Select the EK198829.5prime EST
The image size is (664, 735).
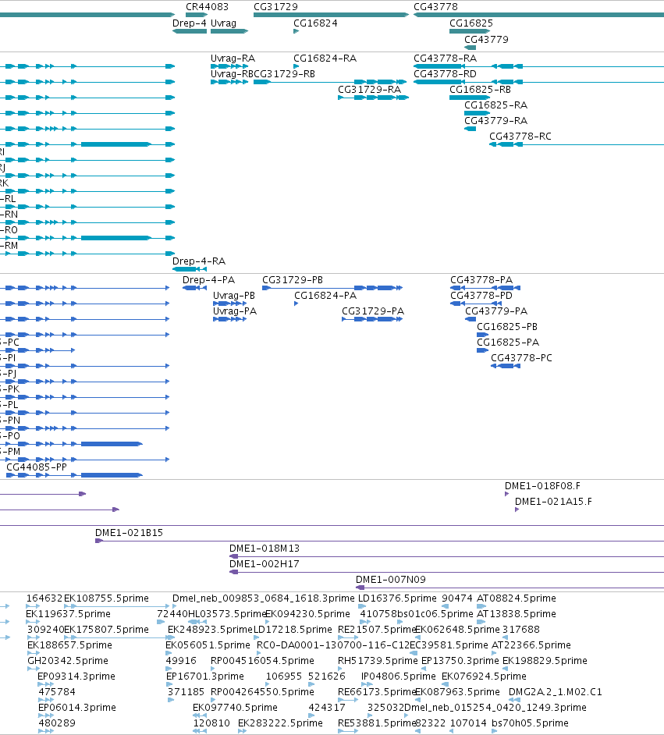(505, 669)
